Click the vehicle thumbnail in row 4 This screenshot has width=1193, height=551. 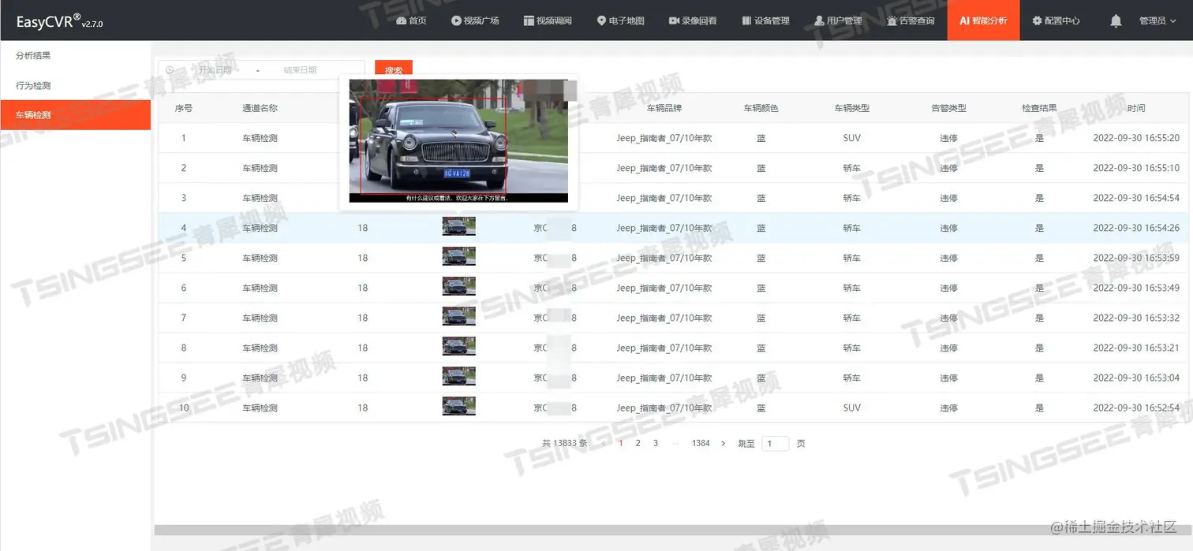(x=458, y=227)
